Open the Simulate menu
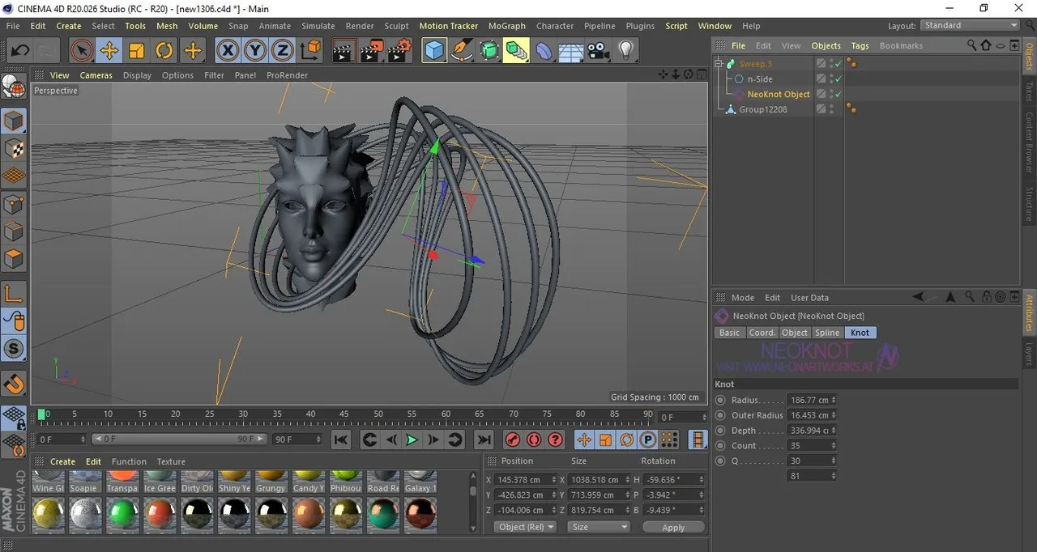The height and width of the screenshot is (552, 1037). click(318, 26)
